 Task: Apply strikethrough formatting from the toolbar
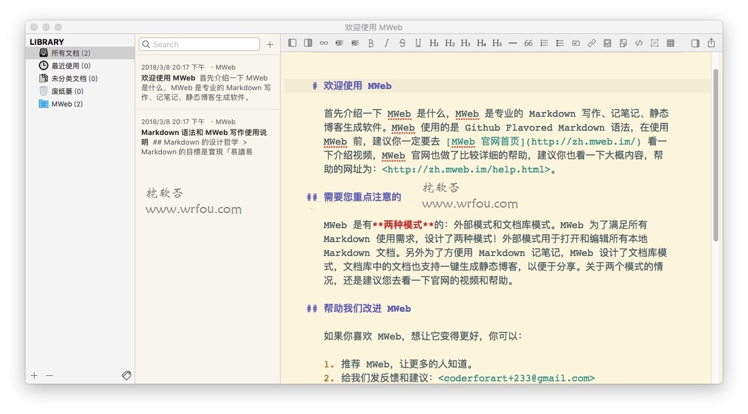tap(402, 43)
